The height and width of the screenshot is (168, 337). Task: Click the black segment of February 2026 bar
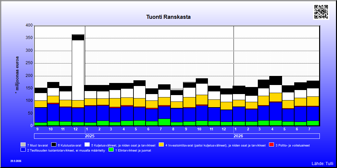251,91
